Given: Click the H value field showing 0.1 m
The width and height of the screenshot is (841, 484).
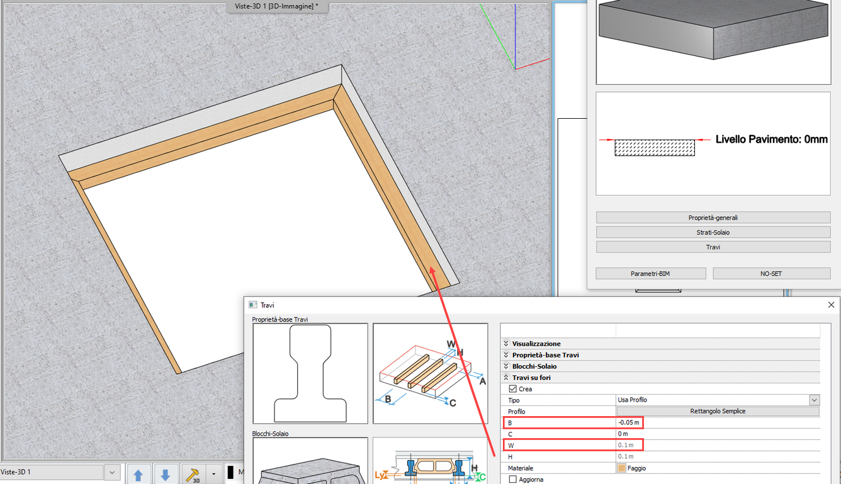Looking at the screenshot, I should point(718,456).
